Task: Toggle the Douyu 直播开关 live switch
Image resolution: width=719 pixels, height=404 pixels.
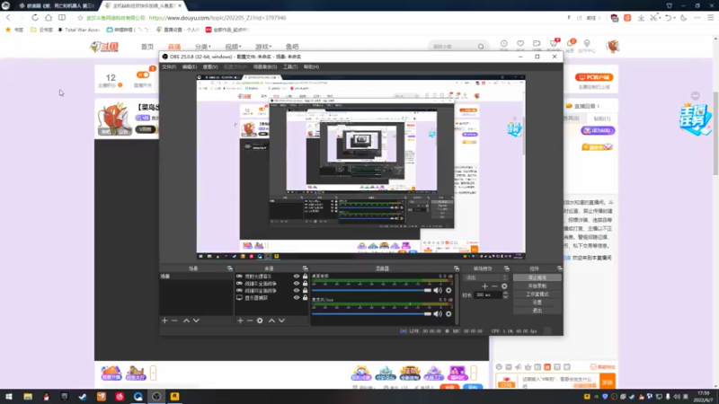Action: [x=143, y=75]
